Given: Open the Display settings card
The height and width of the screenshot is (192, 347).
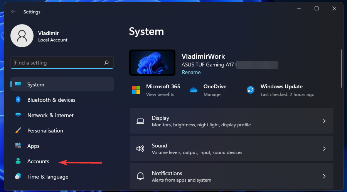Looking at the screenshot, I should [x=231, y=121].
